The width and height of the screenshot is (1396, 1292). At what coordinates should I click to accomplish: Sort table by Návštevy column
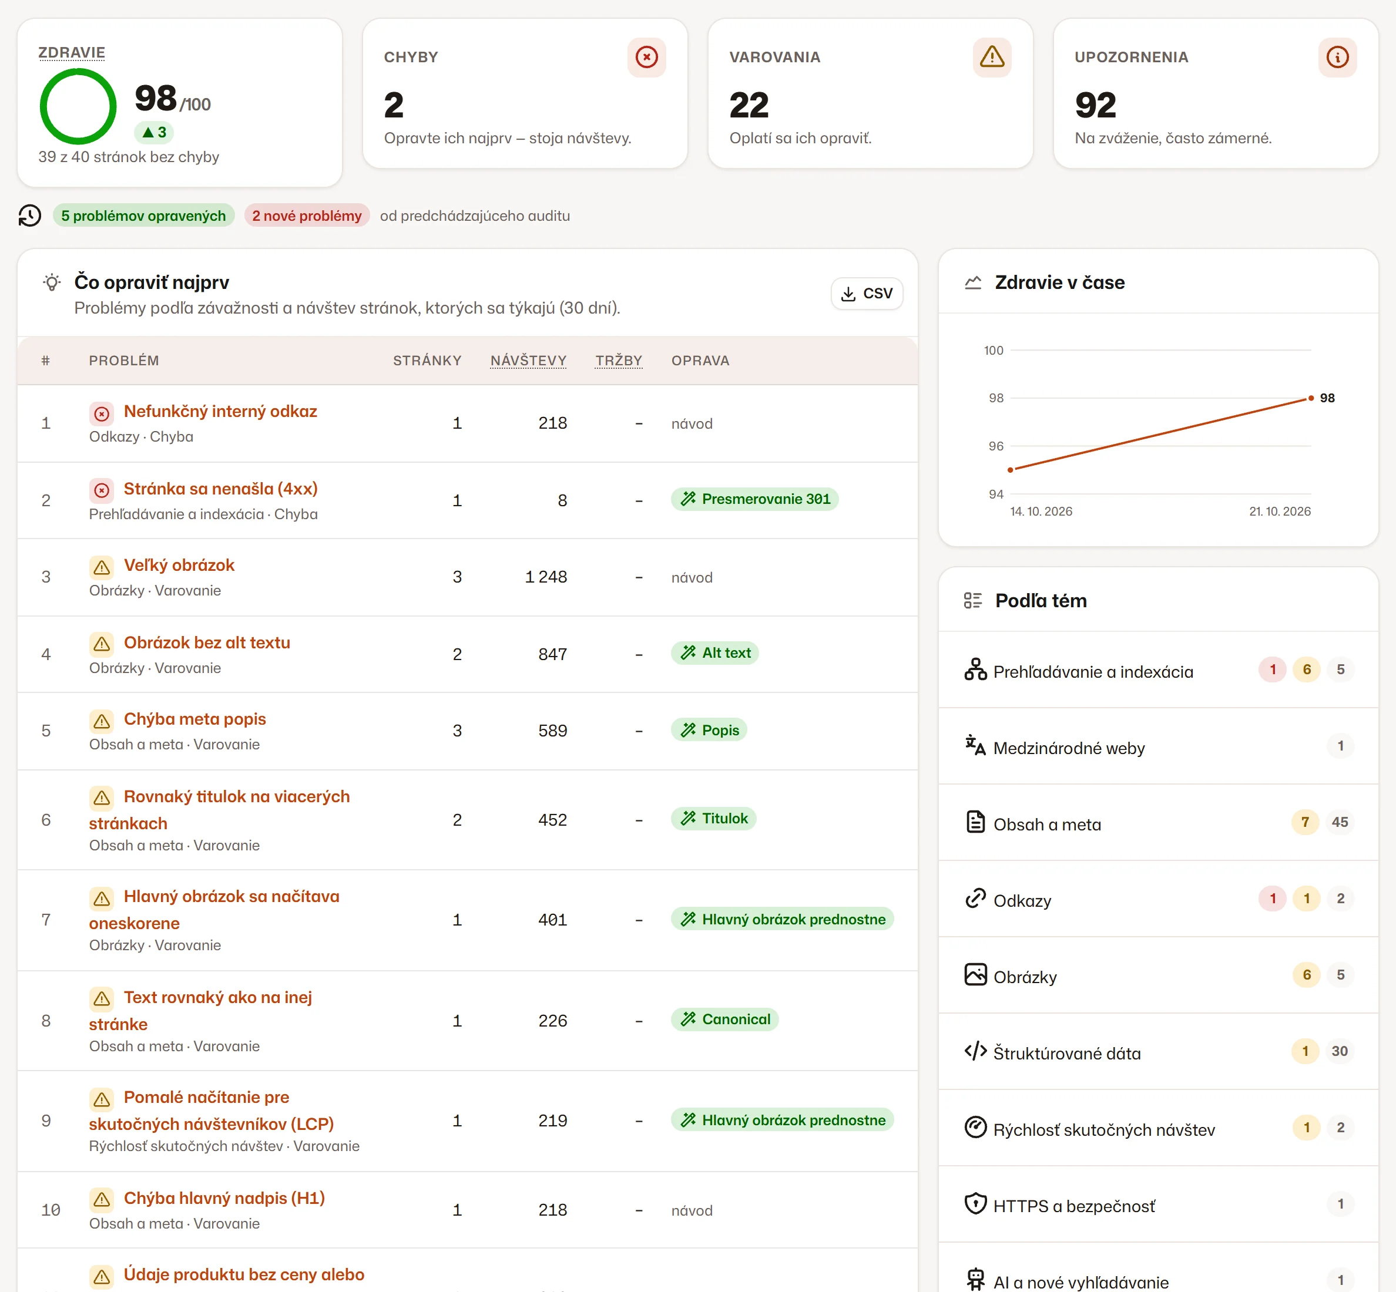pos(528,361)
